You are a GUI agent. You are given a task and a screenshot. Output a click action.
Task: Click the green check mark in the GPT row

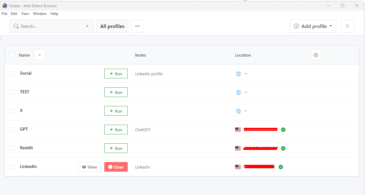(283, 130)
